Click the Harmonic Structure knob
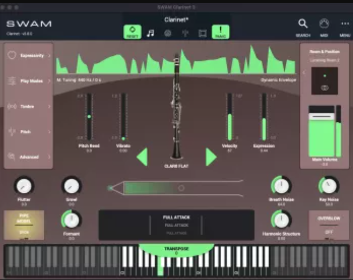Screen dimensions: 353x280 281,220
